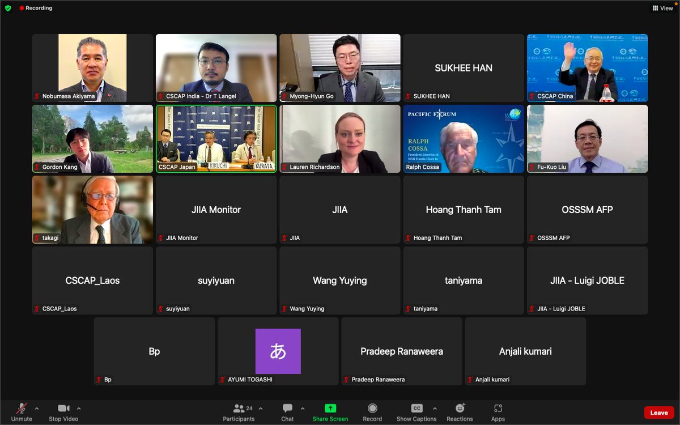680x425 pixels.
Task: Toggle the Show Captions CC icon
Action: click(x=416, y=408)
